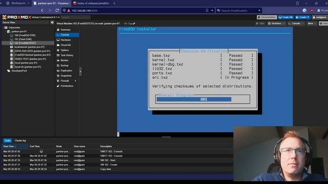Image resolution: width=328 pixels, height=184 pixels.
Task: Open the More actions dropdown
Action: tap(312, 24)
